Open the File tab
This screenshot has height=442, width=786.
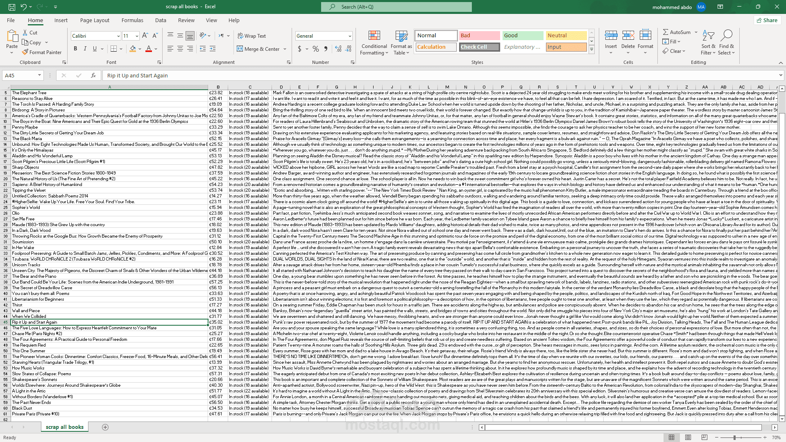11,20
